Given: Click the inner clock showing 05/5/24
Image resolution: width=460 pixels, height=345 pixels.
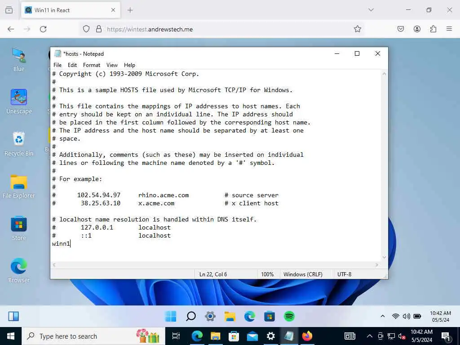Looking at the screenshot, I should point(440,316).
